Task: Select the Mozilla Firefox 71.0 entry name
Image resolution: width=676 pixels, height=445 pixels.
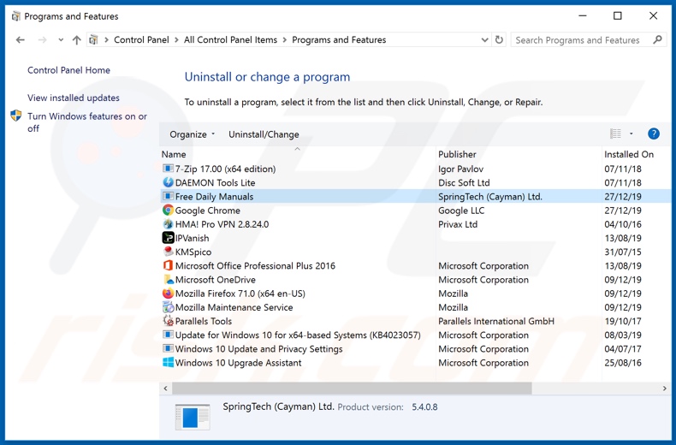Action: pyautogui.click(x=240, y=294)
